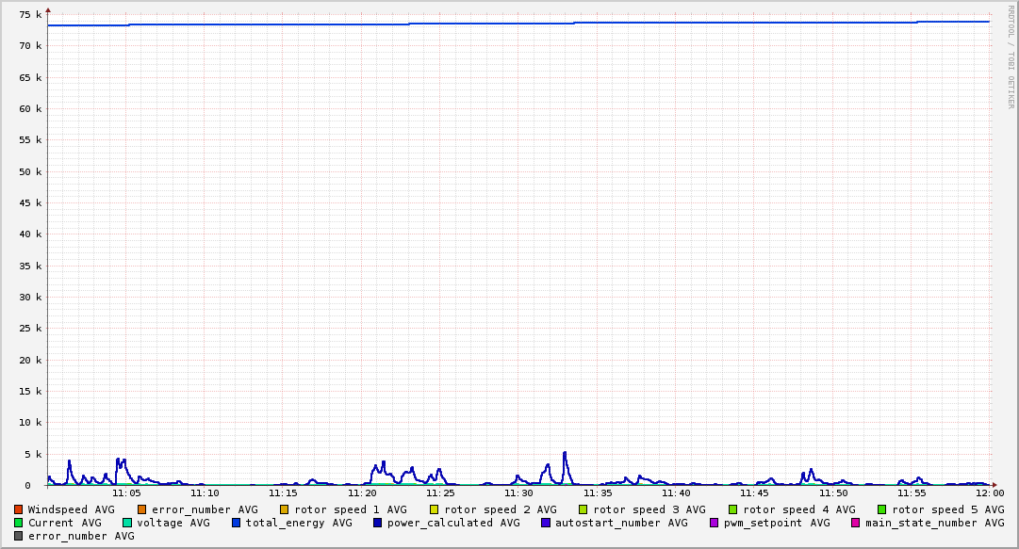This screenshot has width=1019, height=549.
Task: Click the rotor speed 5 AVG label
Action: tap(948, 509)
